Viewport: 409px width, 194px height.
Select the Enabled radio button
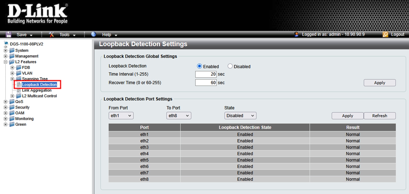pos(199,66)
